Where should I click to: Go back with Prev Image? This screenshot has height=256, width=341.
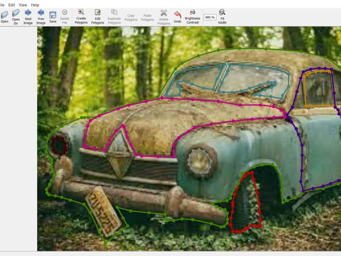click(41, 17)
